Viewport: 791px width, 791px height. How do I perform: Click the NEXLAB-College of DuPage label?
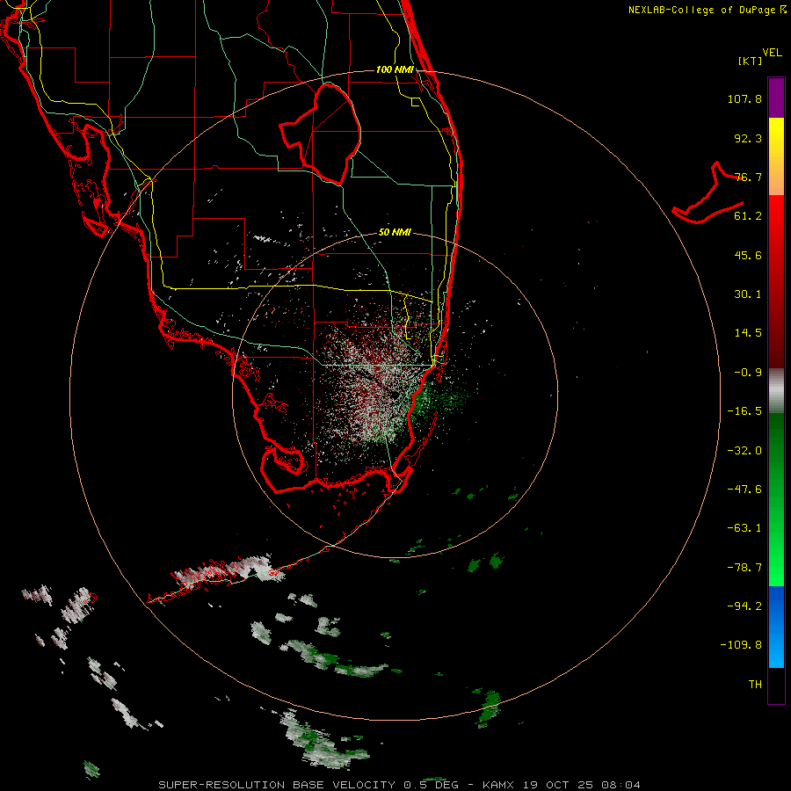coord(701,10)
